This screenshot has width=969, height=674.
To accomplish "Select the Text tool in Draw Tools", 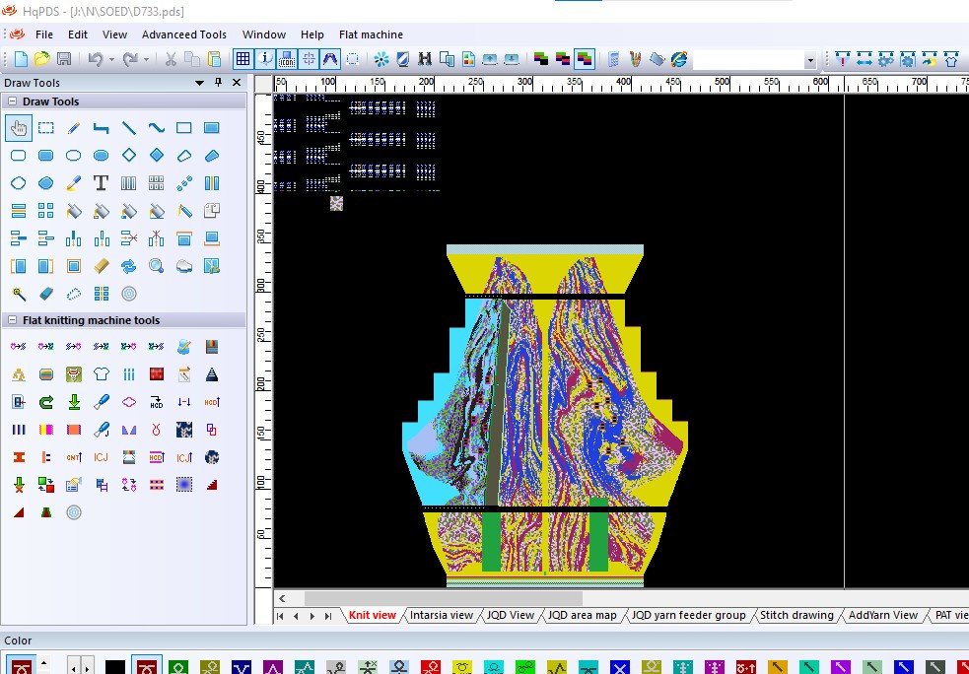I will click(101, 182).
